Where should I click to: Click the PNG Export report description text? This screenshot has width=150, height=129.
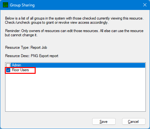point(45,56)
